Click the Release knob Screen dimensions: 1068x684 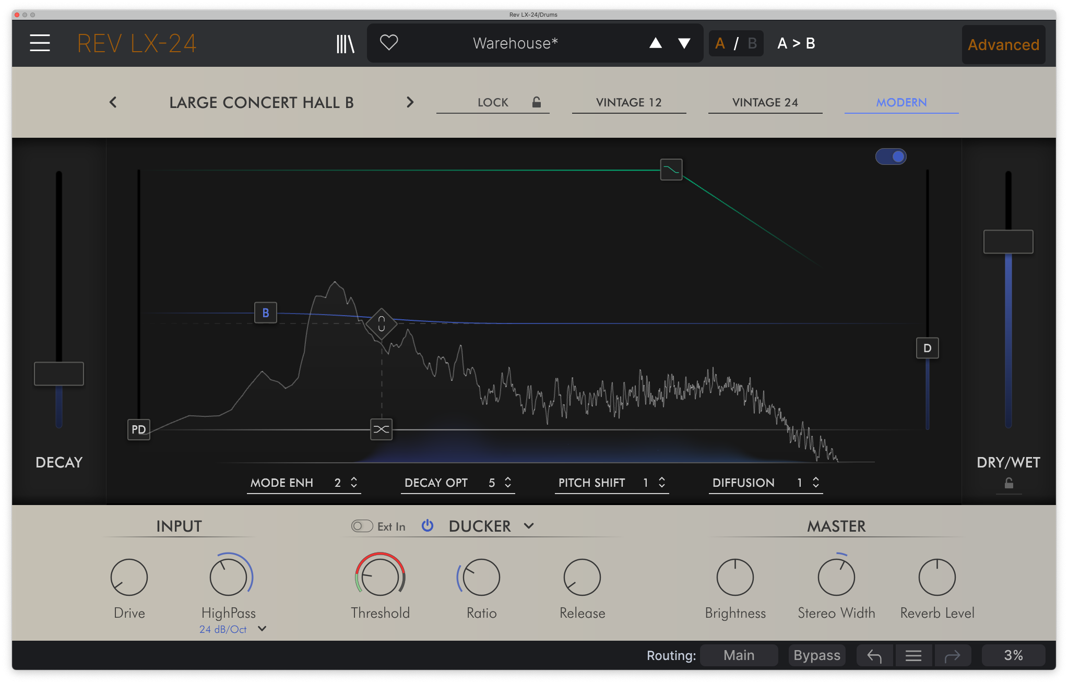582,577
